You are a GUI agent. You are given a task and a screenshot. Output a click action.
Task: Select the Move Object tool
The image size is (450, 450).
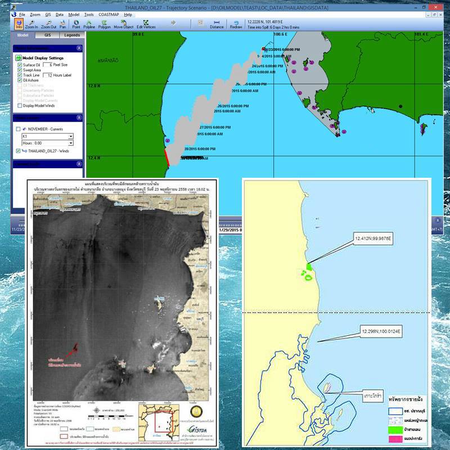(x=123, y=24)
